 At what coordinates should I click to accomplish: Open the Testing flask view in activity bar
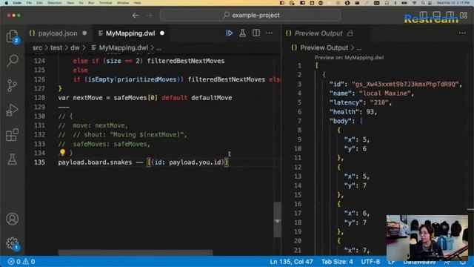(12, 159)
